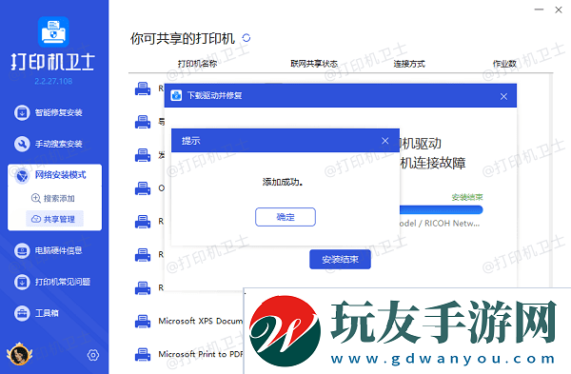Click the 手动搜索安装 wrench icon
This screenshot has width=571, height=374.
coord(22,144)
